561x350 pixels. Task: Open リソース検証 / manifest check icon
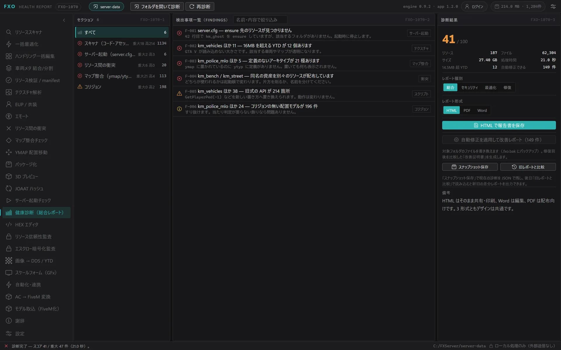tap(9, 80)
